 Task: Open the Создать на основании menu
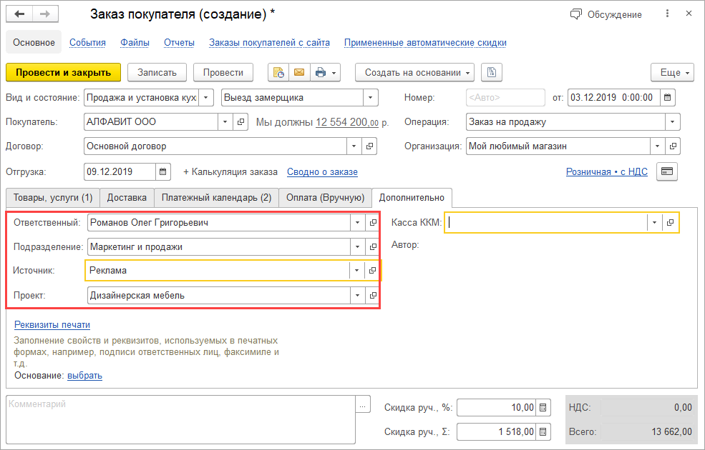pyautogui.click(x=414, y=72)
